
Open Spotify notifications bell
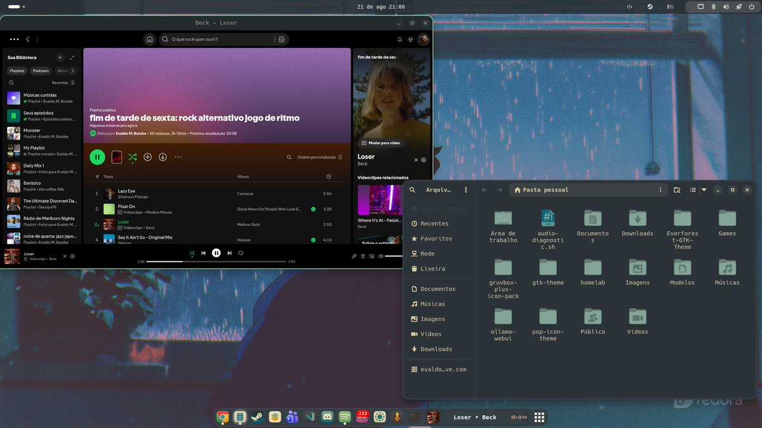[399, 39]
